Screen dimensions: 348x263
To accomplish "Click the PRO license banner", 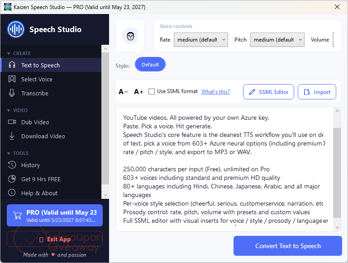I will tap(55, 216).
